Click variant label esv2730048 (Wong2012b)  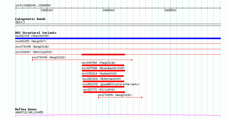(33, 47)
